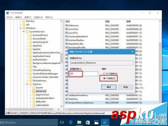Click the IconsOnly DWORD value icon
The height and width of the screenshot is (126, 168).
coord(67,29)
